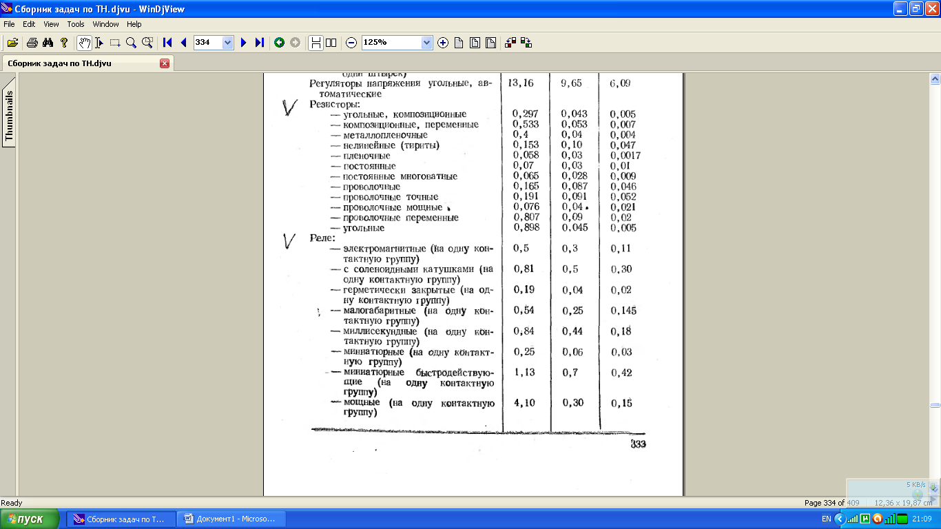Choose the text selection cursor tool
Screen dimensions: 941x529
[99, 43]
